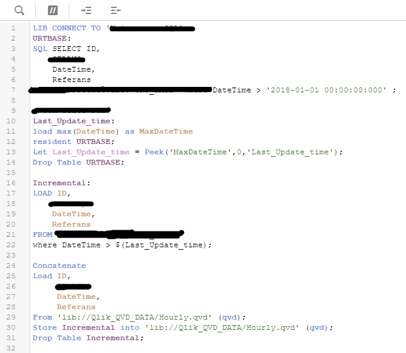This screenshot has width=406, height=353.
Task: Click line number 32 in gutter
Action: [11, 348]
